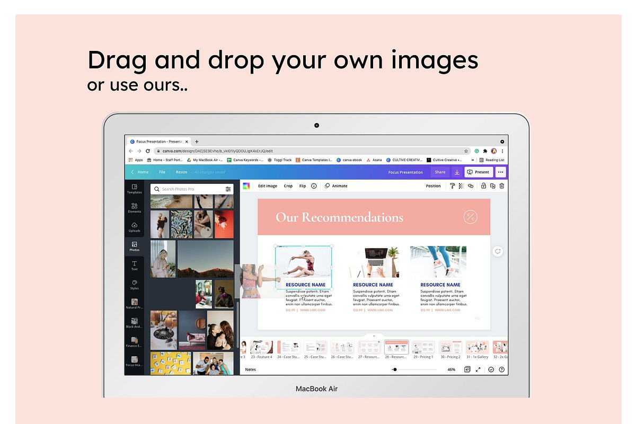Open the grid view page counter
Image resolution: width=636 pixels, height=424 pixels.
pyautogui.click(x=467, y=369)
